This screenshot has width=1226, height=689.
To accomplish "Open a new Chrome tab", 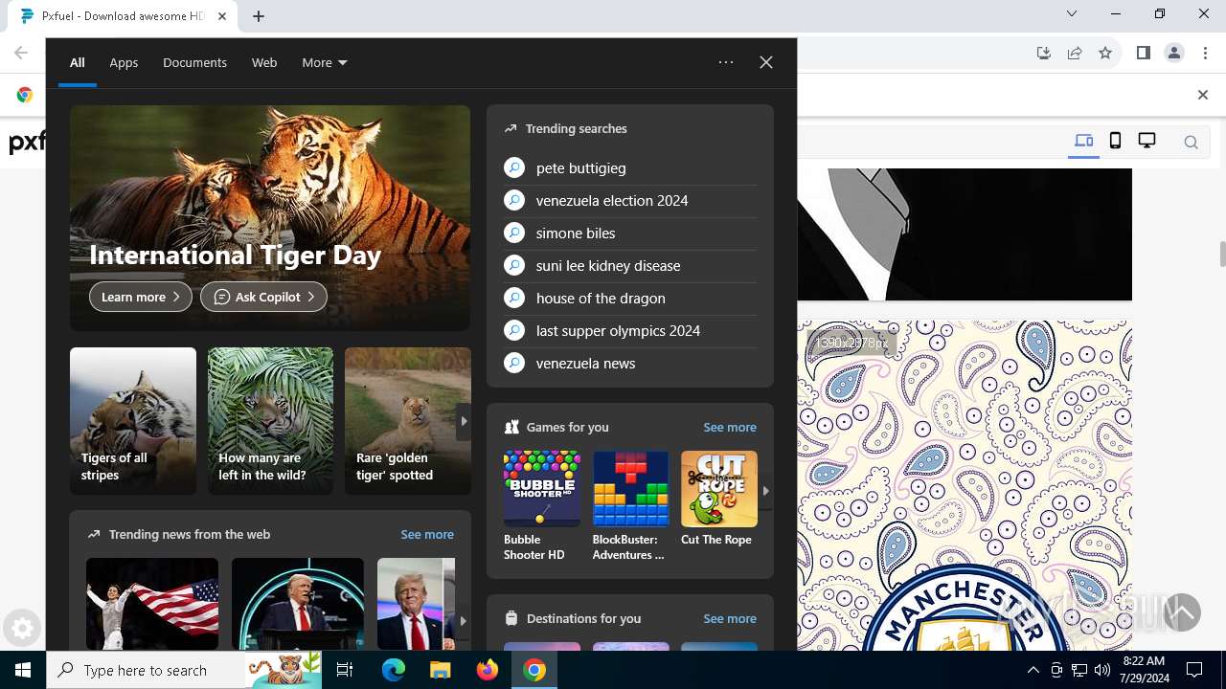I will [x=259, y=16].
